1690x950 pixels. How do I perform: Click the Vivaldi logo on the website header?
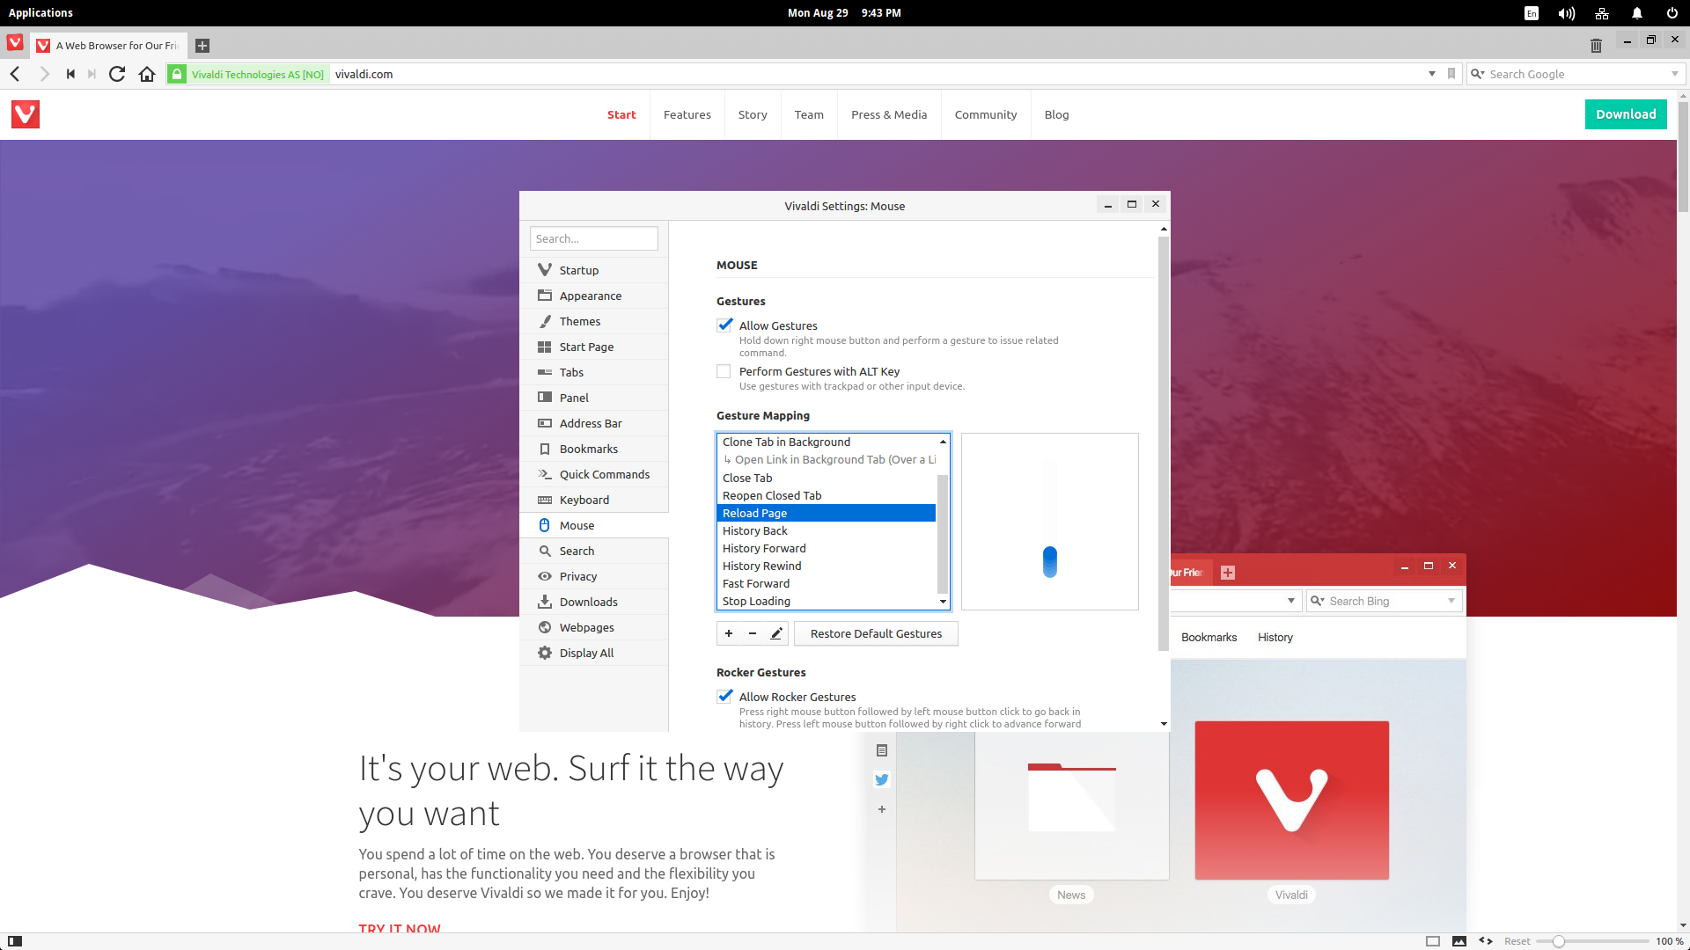(26, 114)
